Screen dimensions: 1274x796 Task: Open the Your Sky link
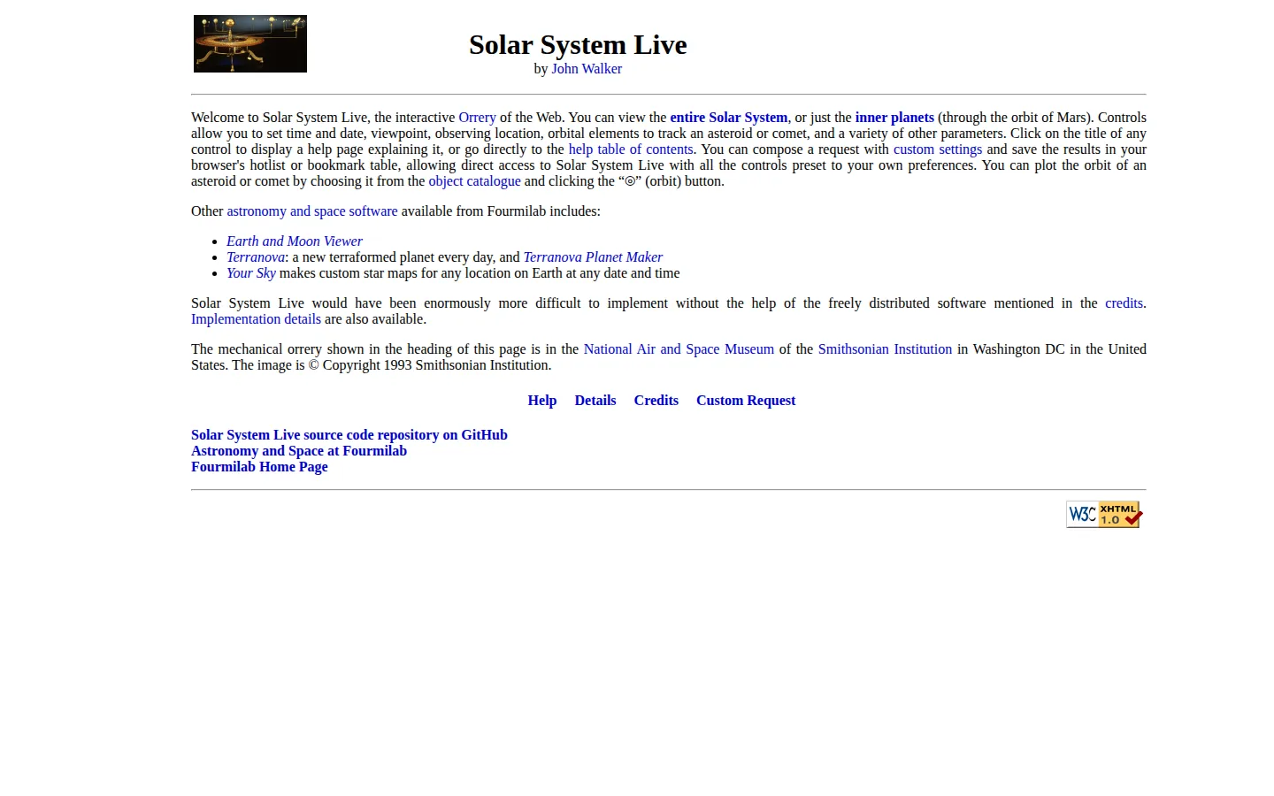(x=251, y=273)
